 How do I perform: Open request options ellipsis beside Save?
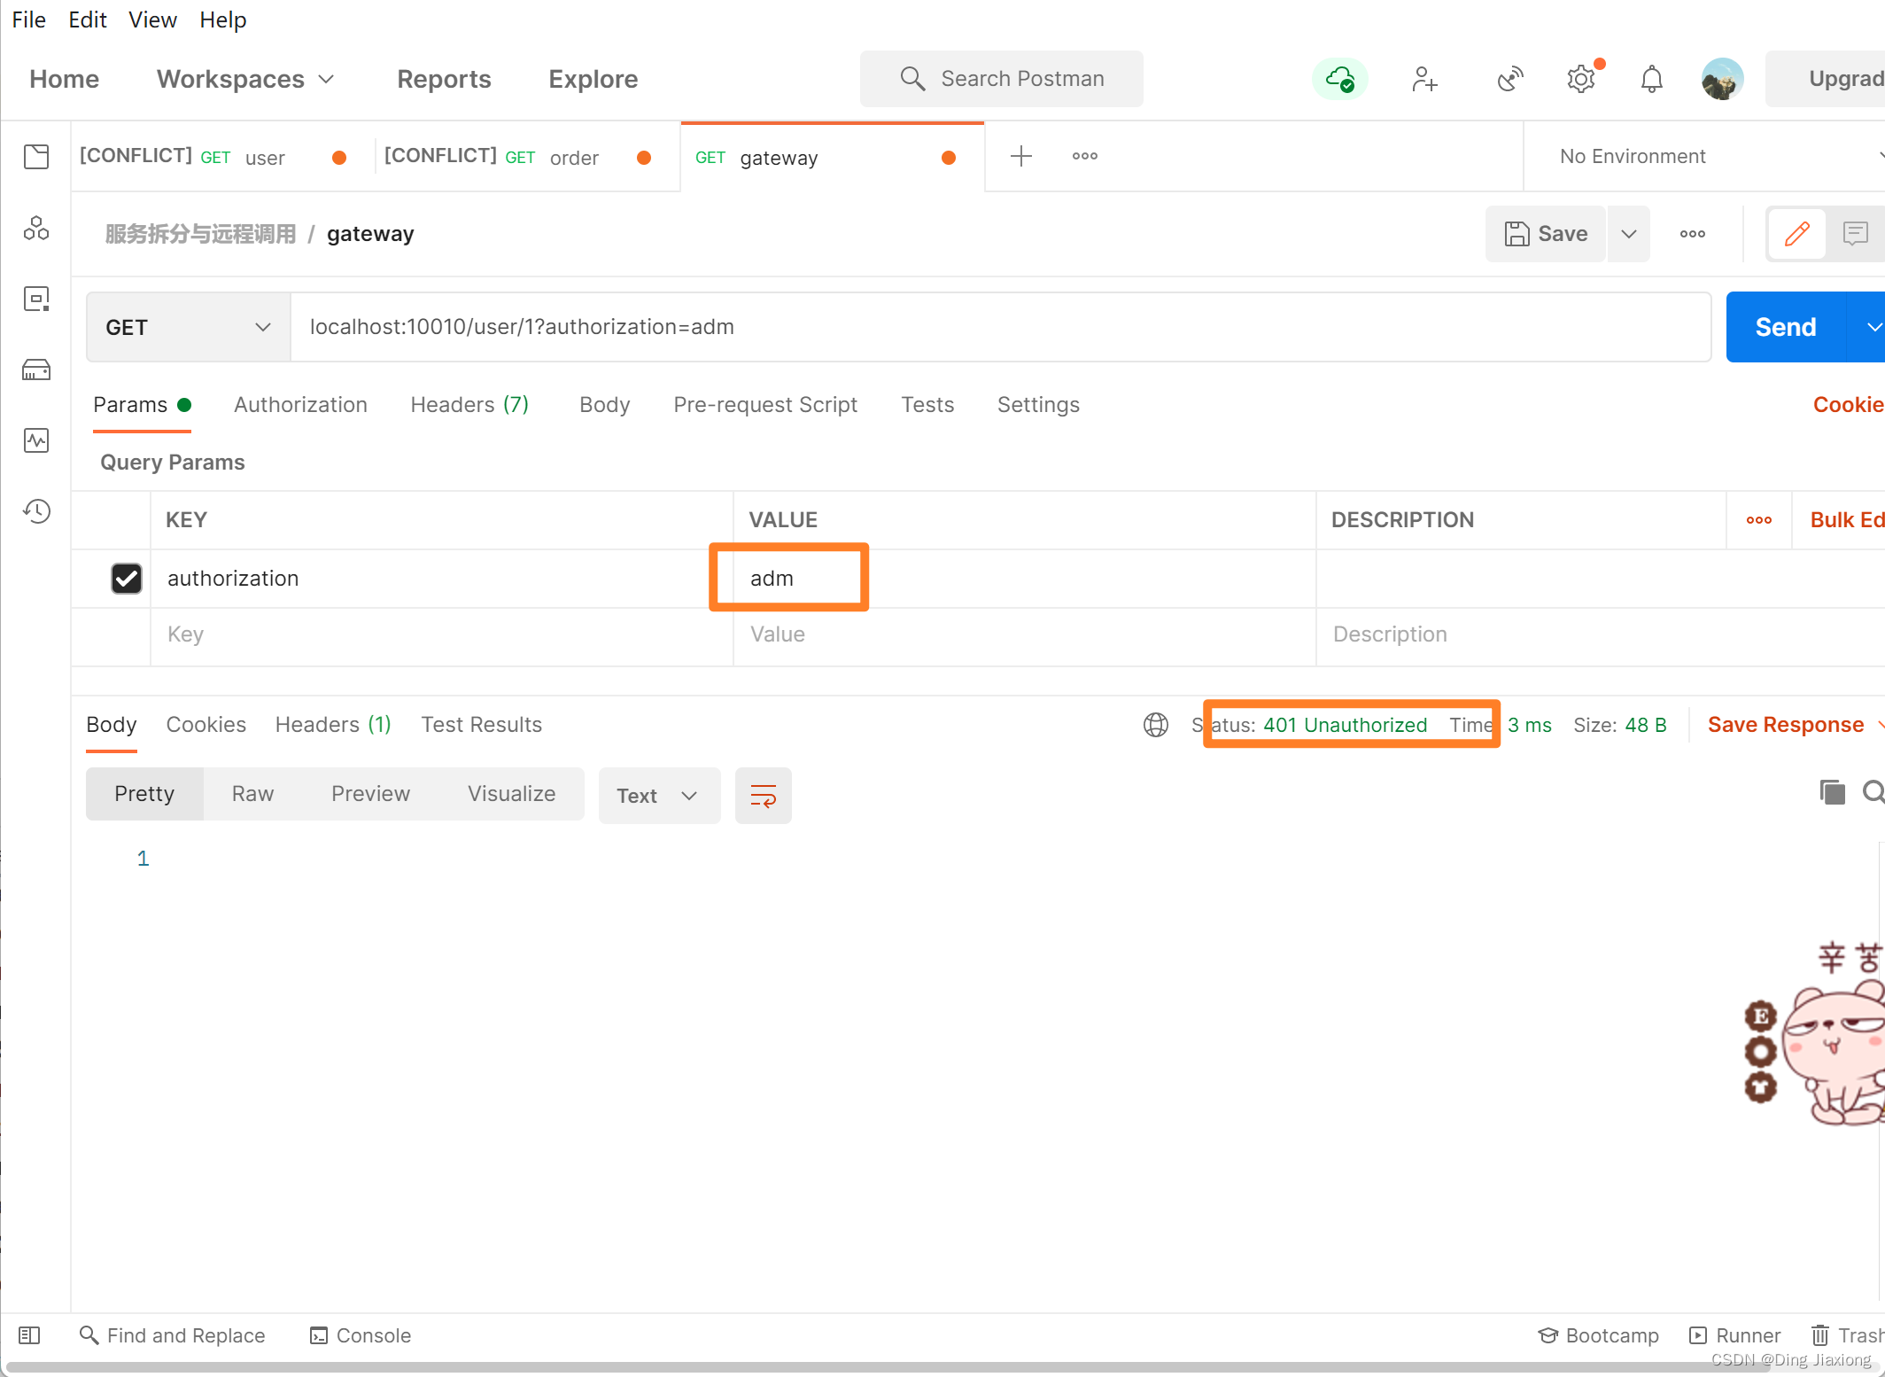[1693, 234]
